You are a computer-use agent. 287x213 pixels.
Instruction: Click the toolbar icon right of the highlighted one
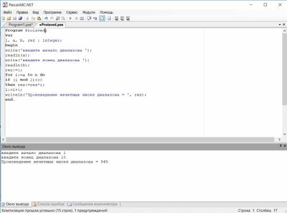coord(109,18)
